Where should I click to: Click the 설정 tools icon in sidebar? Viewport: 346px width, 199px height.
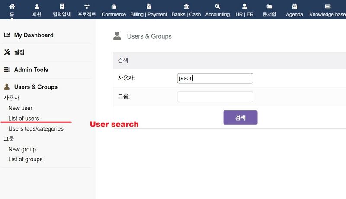click(7, 52)
